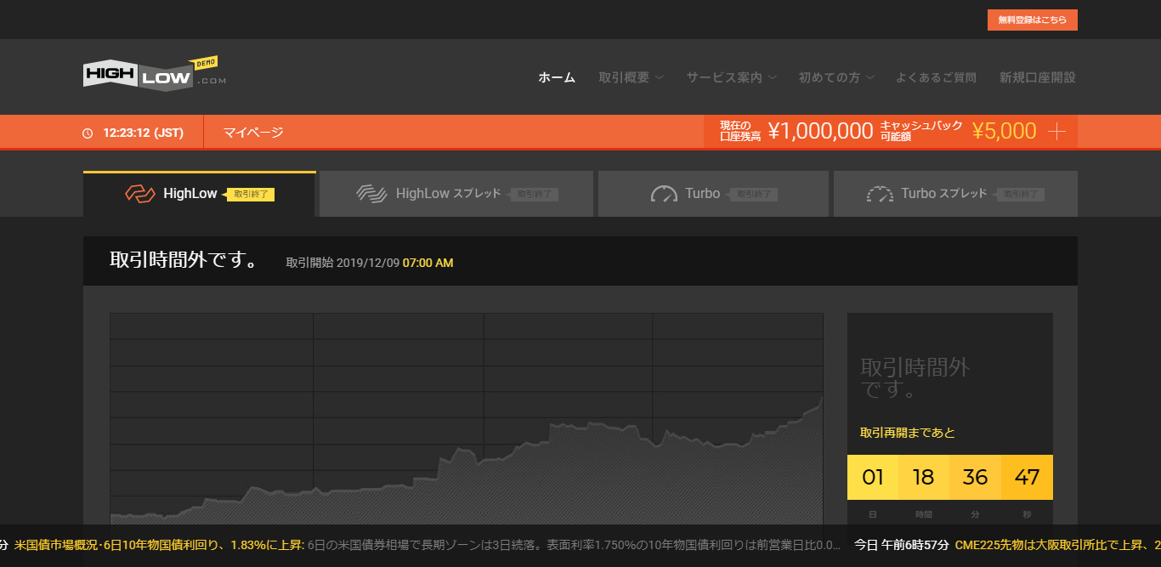
Task: Click the HighLow.com demo logo
Action: [x=155, y=72]
